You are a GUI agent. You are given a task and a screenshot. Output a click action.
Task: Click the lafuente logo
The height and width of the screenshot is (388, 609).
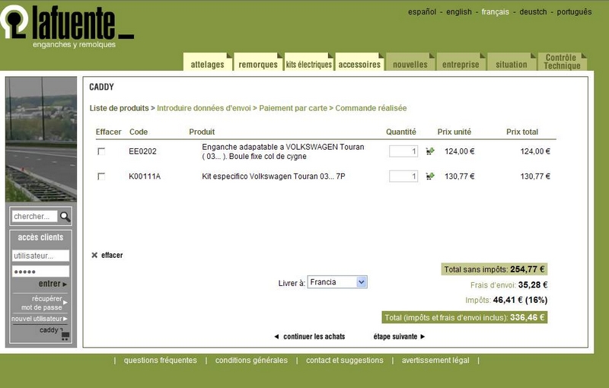point(67,27)
